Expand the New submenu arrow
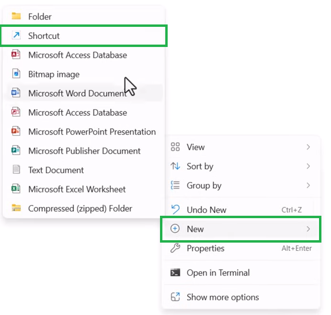 coord(308,229)
